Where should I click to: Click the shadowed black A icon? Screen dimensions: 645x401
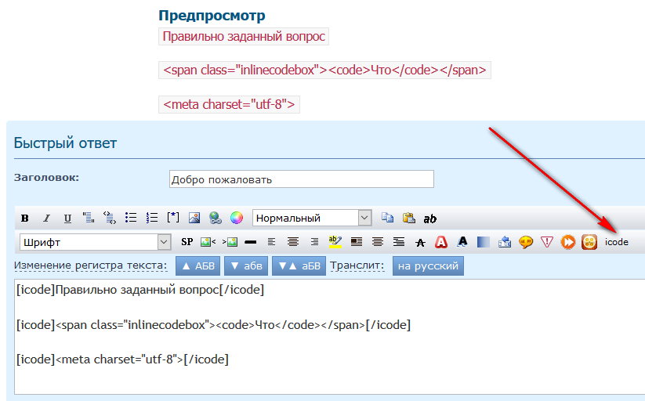coord(462,242)
